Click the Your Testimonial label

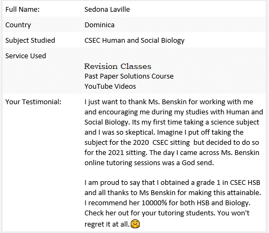(x=33, y=102)
